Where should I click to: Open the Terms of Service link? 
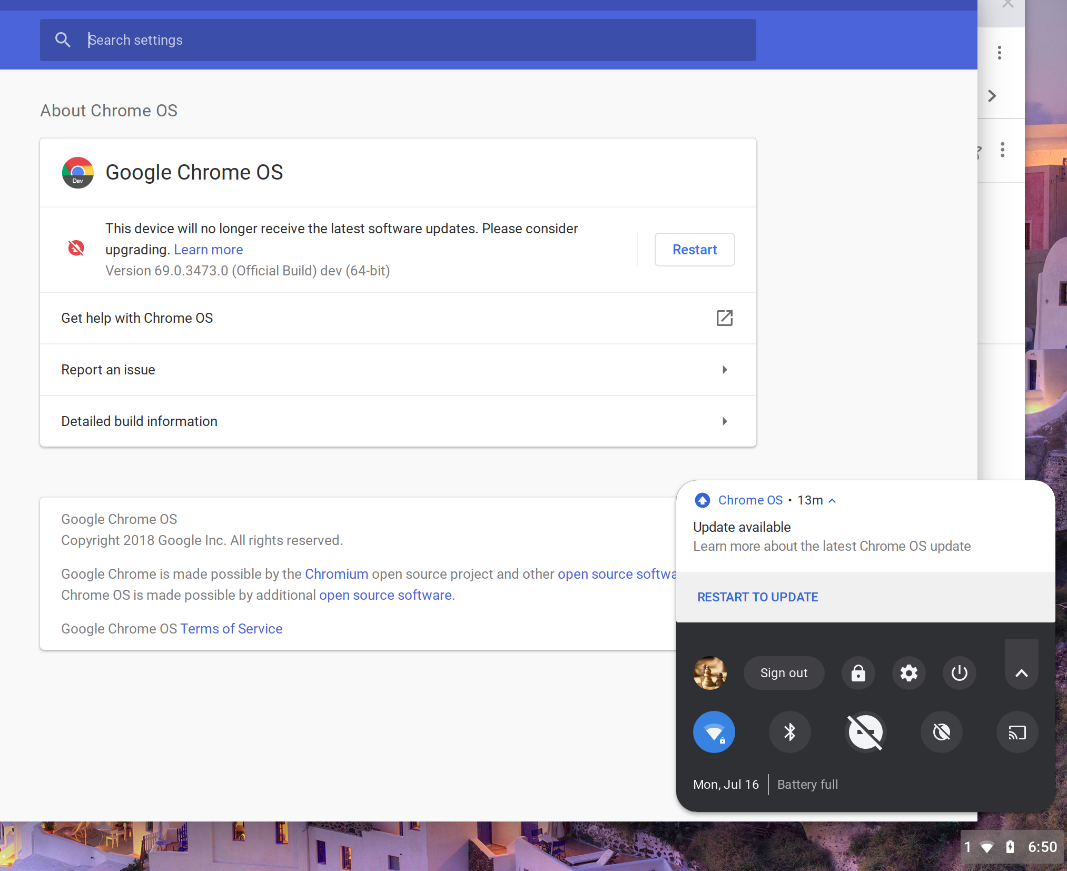(x=231, y=628)
